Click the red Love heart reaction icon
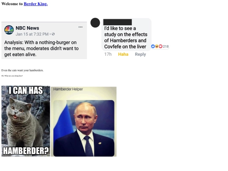 pyautogui.click(x=160, y=46)
